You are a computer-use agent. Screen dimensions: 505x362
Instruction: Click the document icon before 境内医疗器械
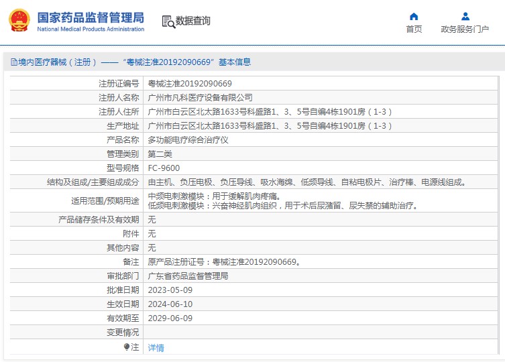[14, 62]
